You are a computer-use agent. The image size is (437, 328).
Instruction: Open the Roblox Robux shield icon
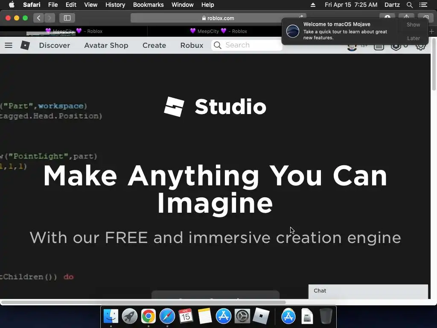click(396, 47)
